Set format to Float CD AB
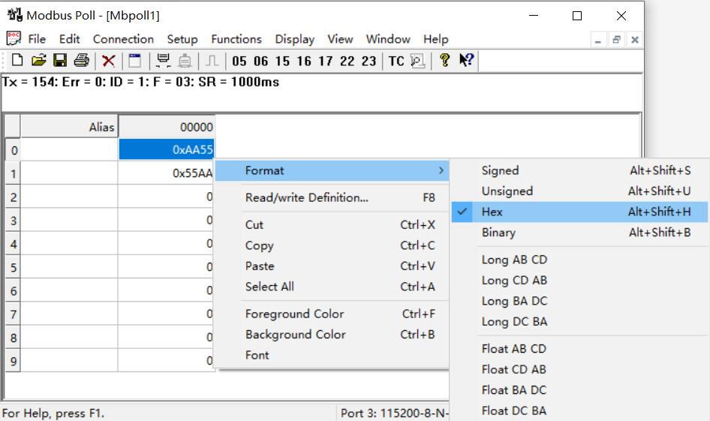 click(x=579, y=369)
